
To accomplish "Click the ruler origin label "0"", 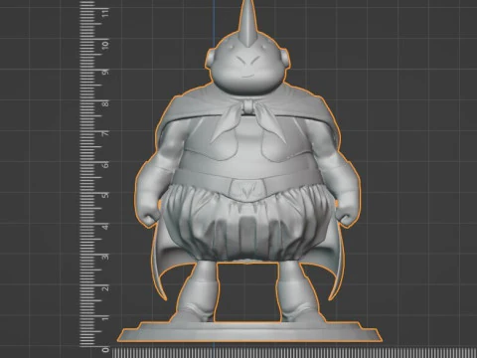I will point(105,350).
